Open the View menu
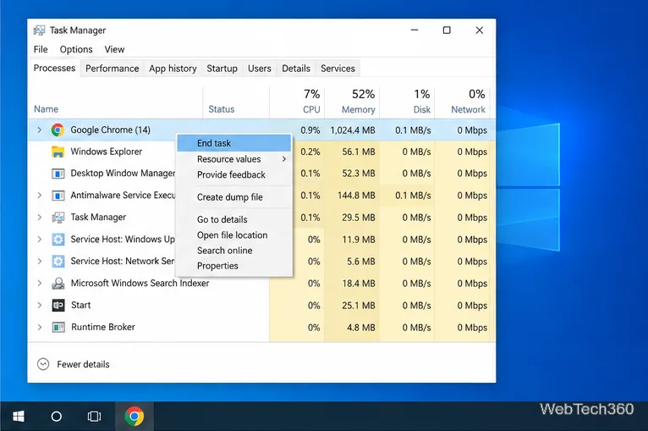Image resolution: width=648 pixels, height=431 pixels. 114,49
